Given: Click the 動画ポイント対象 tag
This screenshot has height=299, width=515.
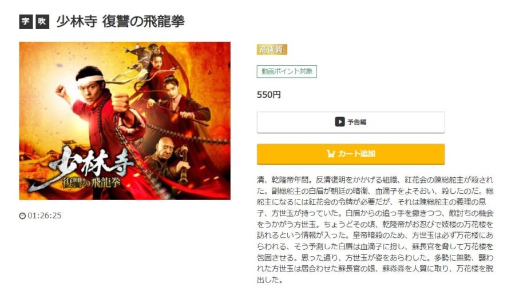Looking at the screenshot, I should [287, 71].
